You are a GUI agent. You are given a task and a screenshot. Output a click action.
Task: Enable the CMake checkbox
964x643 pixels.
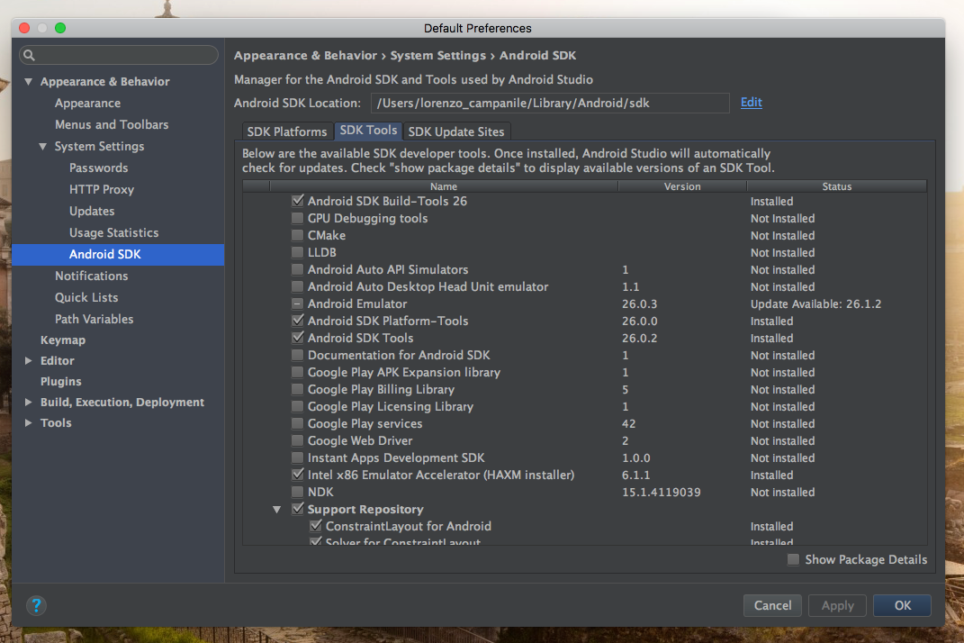click(x=298, y=235)
